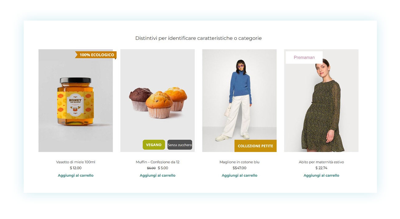
Task: Click the muffin sale price $5.00
Action: pos(163,168)
